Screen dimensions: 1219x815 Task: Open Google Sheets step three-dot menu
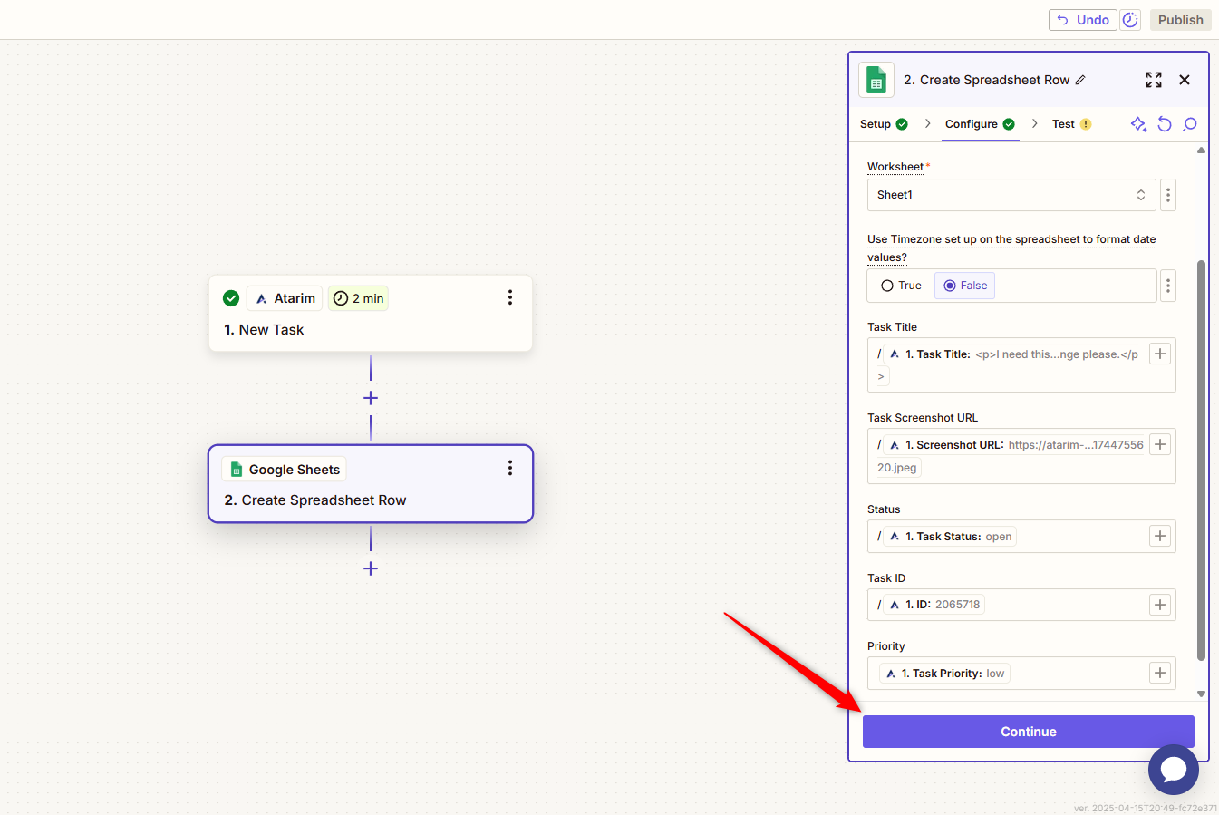pos(510,468)
